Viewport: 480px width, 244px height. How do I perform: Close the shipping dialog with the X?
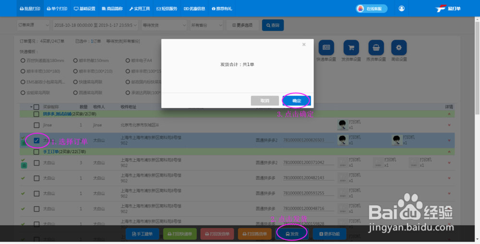[x=304, y=44]
